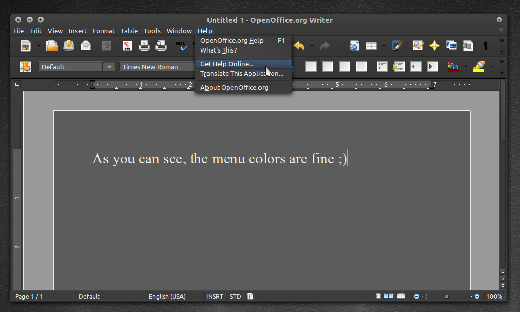Switch to book mode view layout
Viewport: 520px width, 312px height.
click(x=401, y=296)
